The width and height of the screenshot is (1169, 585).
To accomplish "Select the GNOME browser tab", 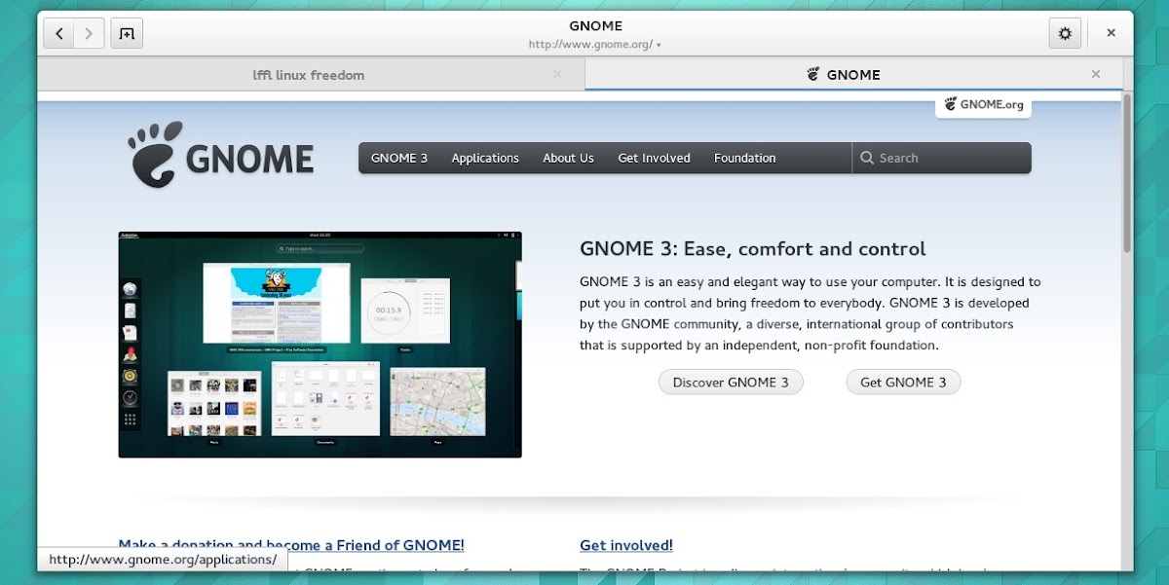I will pyautogui.click(x=853, y=74).
